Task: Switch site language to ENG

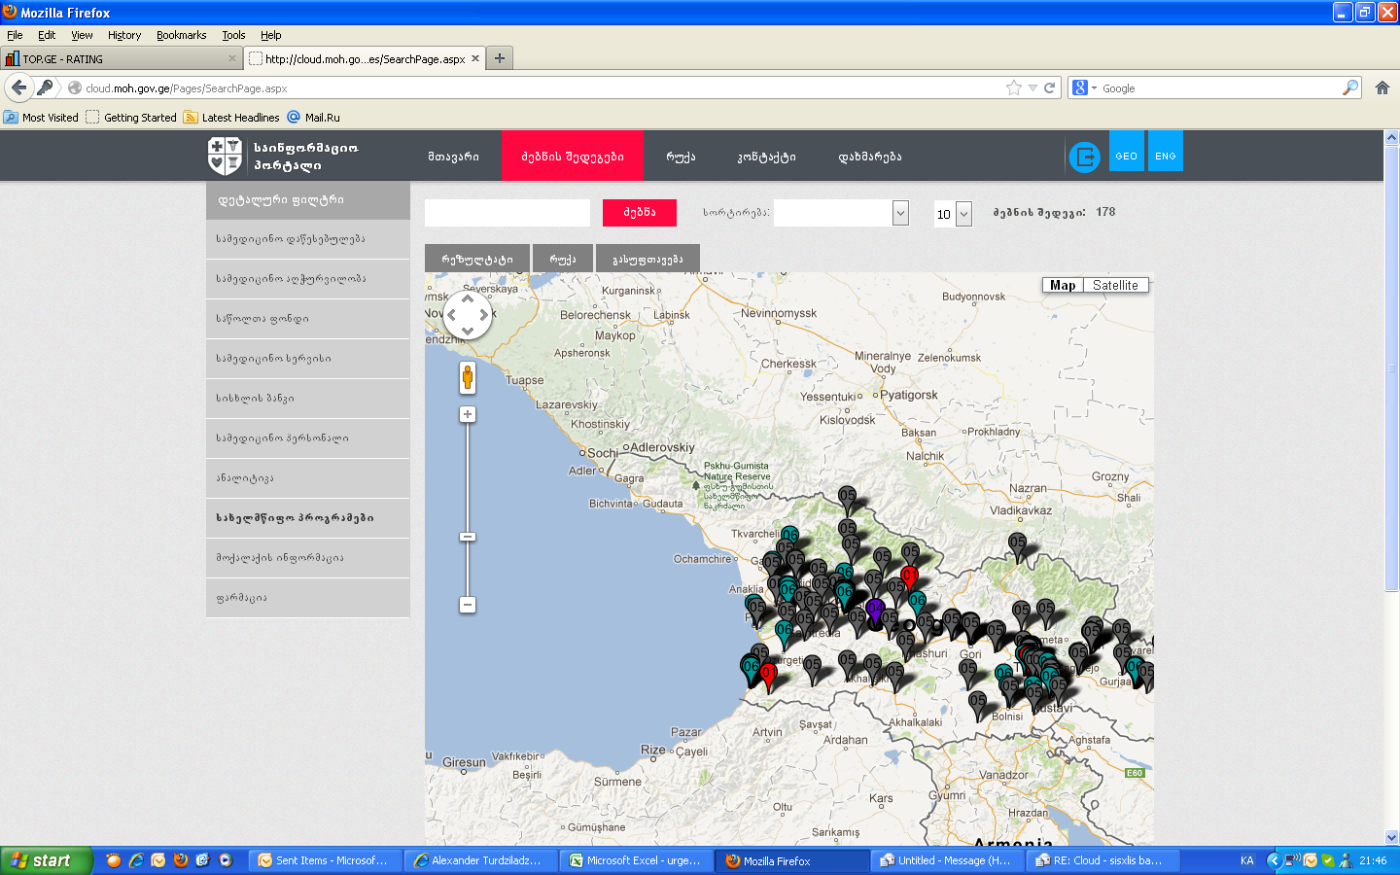Action: [x=1165, y=156]
